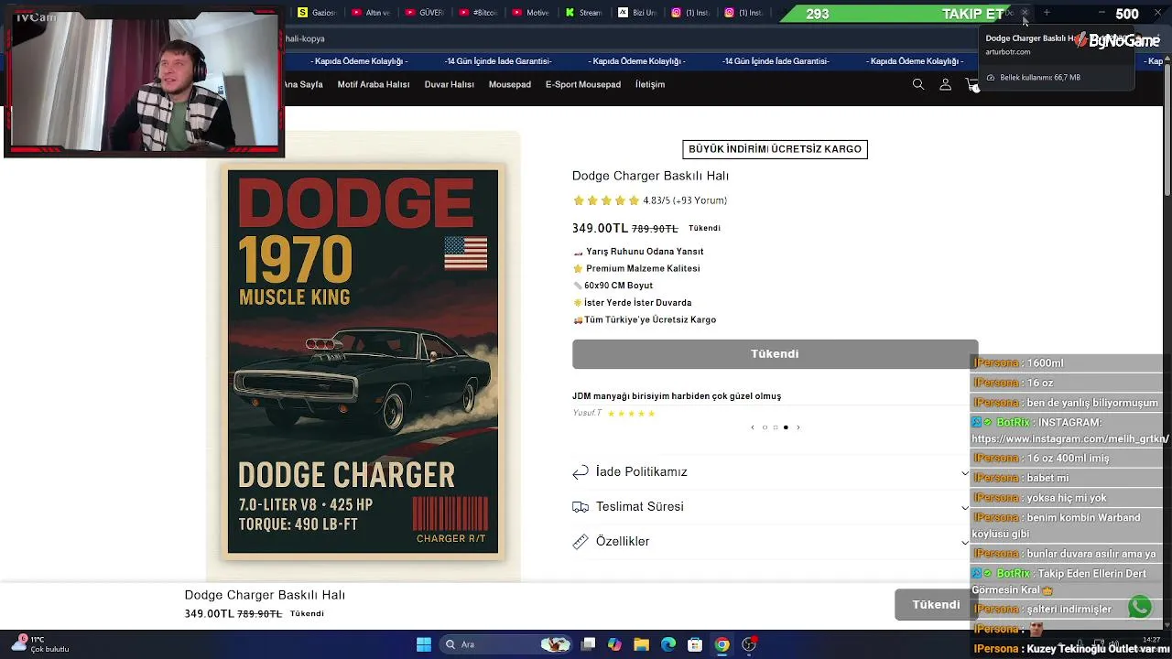Open Motif Araba Halısı menu item
Image resolution: width=1172 pixels, height=659 pixels.
click(x=374, y=84)
